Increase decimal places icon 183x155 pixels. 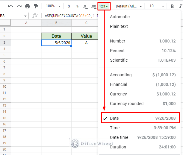[x=94, y=7]
